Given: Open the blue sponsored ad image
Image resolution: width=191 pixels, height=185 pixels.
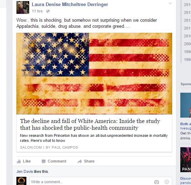Looking at the screenshot, I should point(186,105).
